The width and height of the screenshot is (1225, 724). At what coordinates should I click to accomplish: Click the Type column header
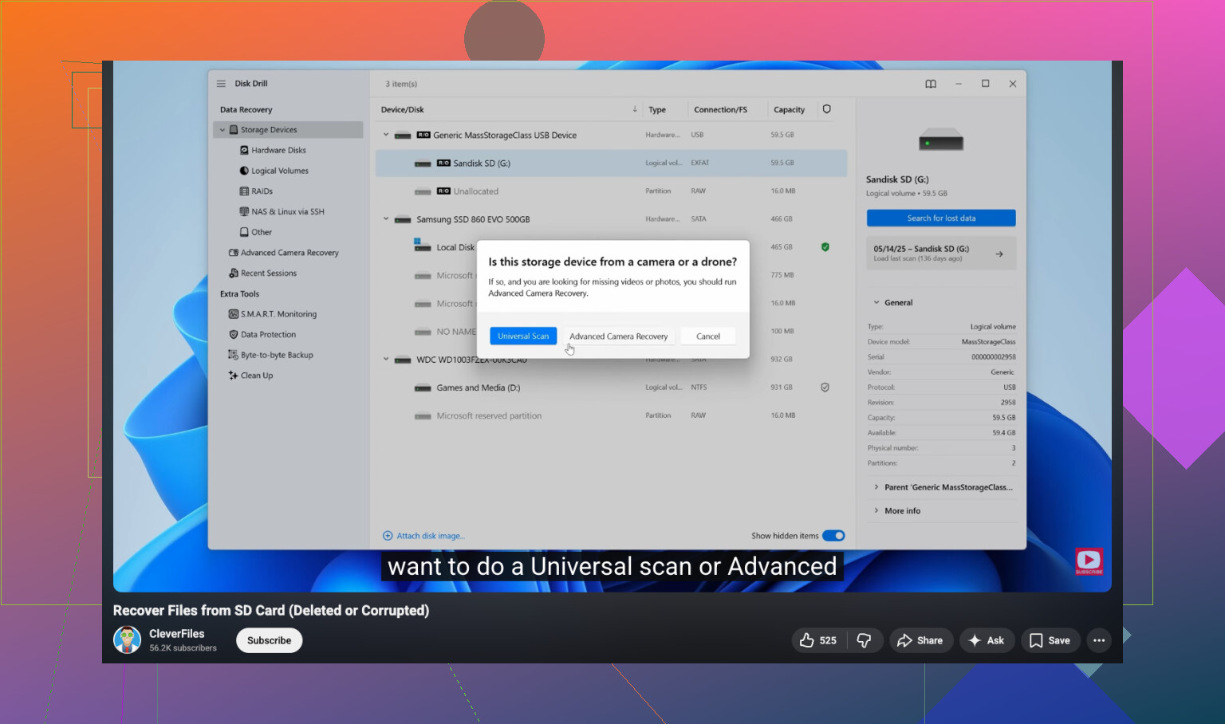(x=657, y=110)
